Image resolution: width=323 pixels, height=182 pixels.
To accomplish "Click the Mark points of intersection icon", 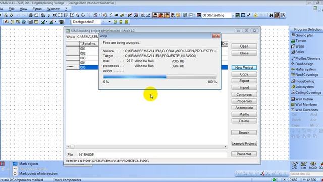I will tap(15, 174).
